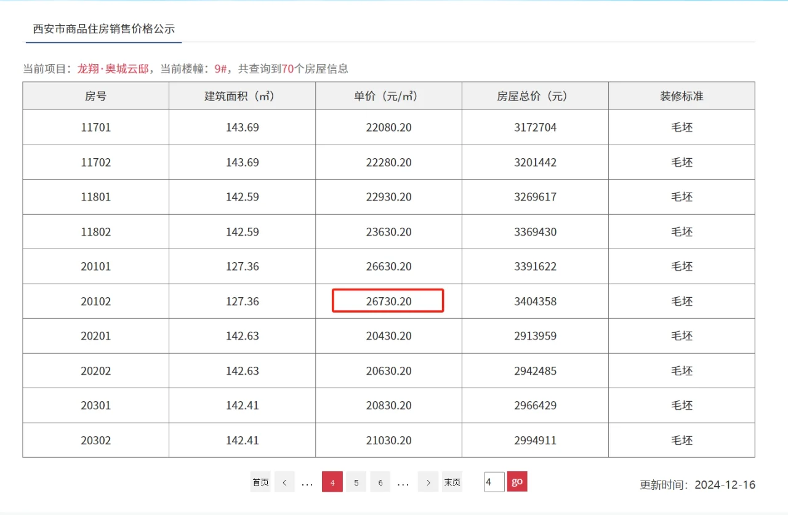This screenshot has height=515, width=788.
Task: Select room number 20102
Action: [95, 301]
